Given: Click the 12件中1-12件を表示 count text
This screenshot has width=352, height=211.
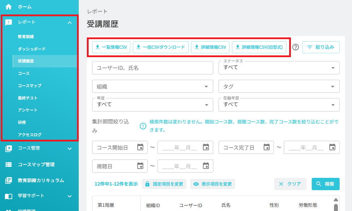Looking at the screenshot, I should point(116,184).
